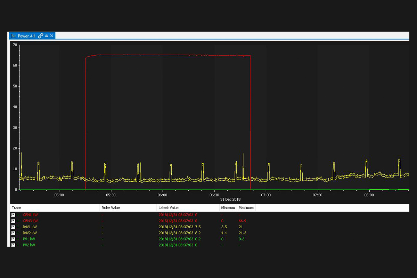Select the INV2 kW trace name
417x278 pixels.
point(30,233)
